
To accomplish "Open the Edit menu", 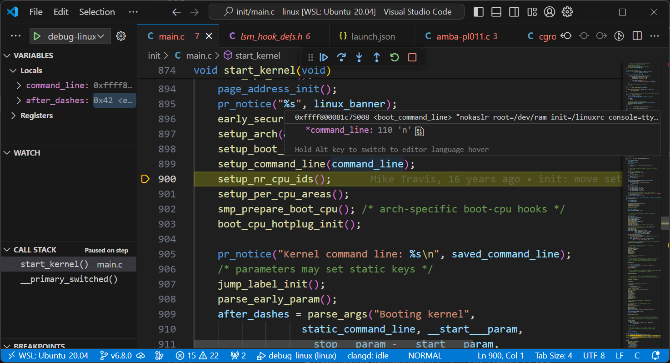I will coord(61,12).
